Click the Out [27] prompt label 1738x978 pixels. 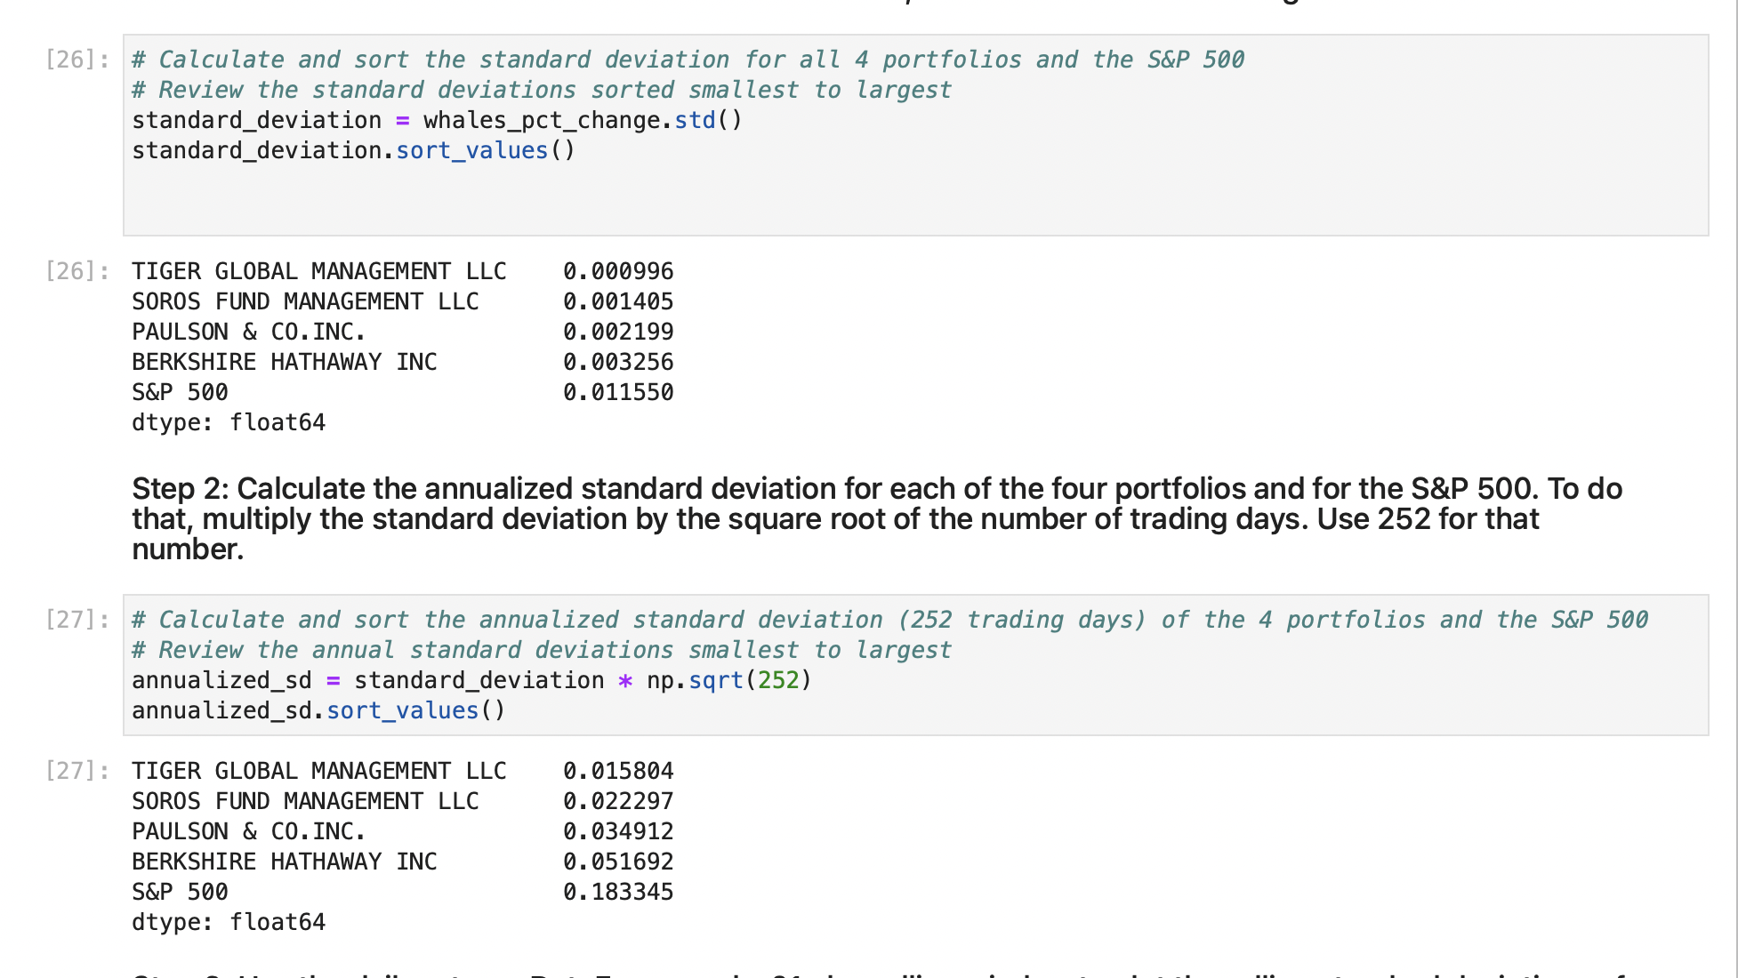coord(76,770)
